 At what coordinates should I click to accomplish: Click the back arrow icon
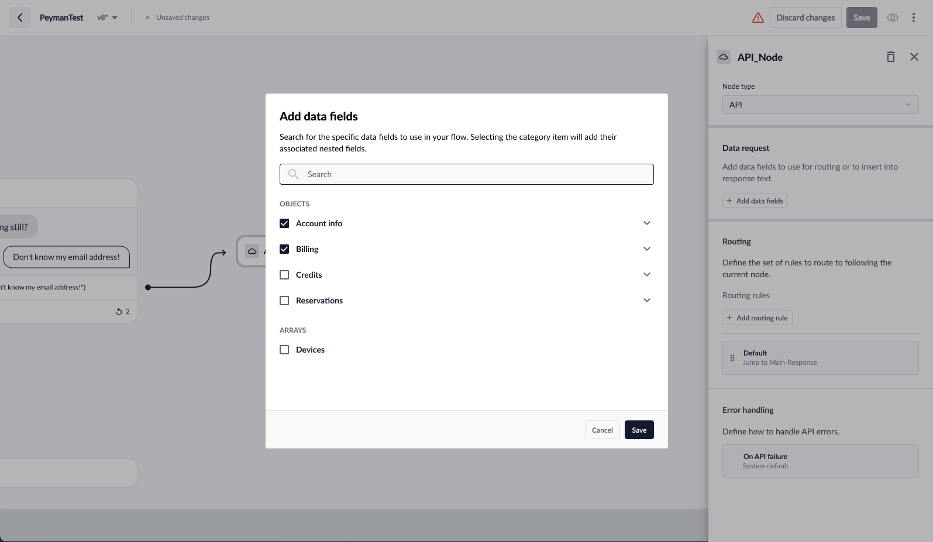click(x=20, y=18)
